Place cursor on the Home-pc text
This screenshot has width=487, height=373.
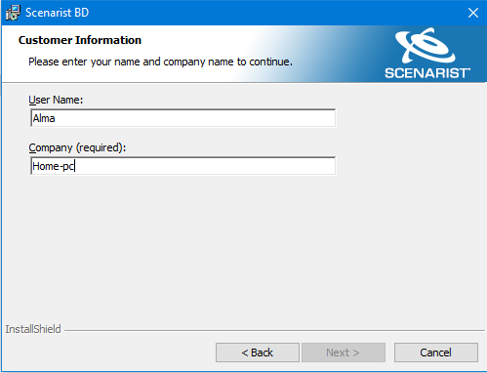[54, 166]
